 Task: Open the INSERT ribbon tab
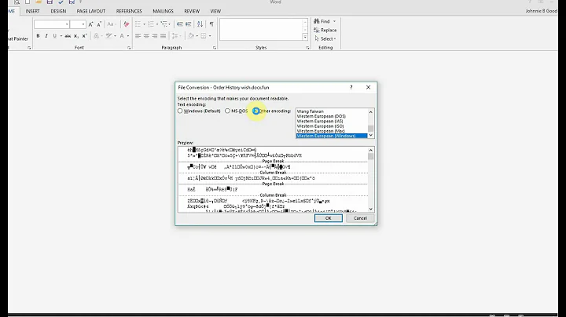[32, 11]
